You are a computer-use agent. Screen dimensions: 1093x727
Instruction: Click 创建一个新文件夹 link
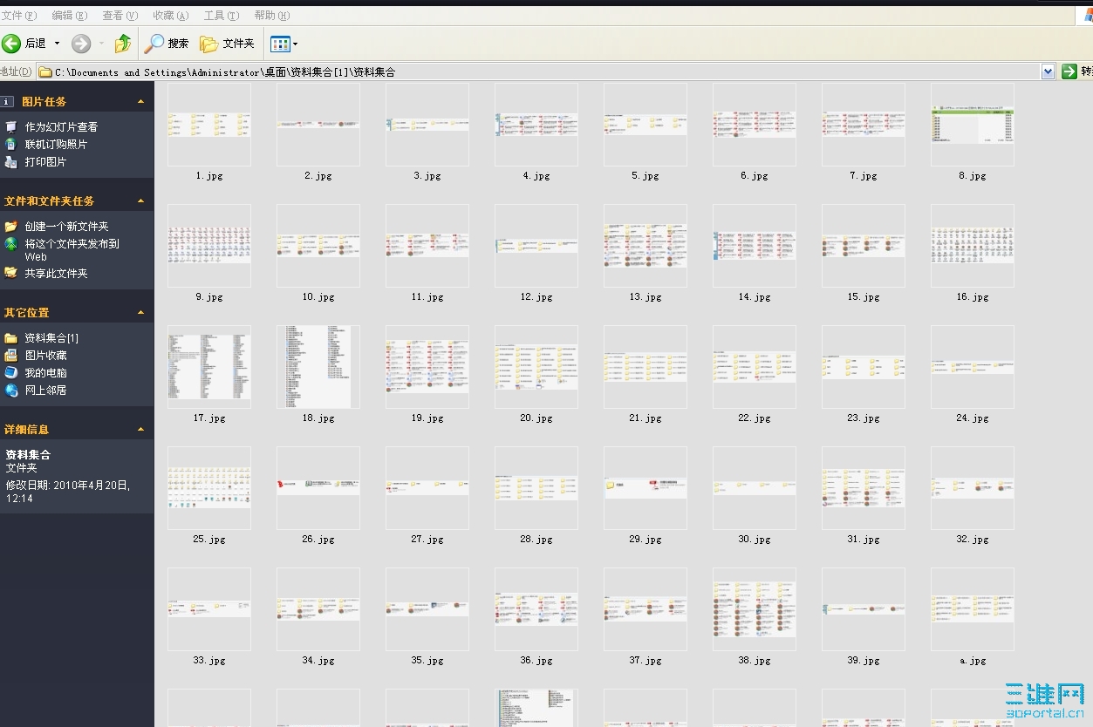coord(66,227)
